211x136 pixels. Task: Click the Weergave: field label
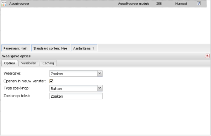[x=12, y=74]
